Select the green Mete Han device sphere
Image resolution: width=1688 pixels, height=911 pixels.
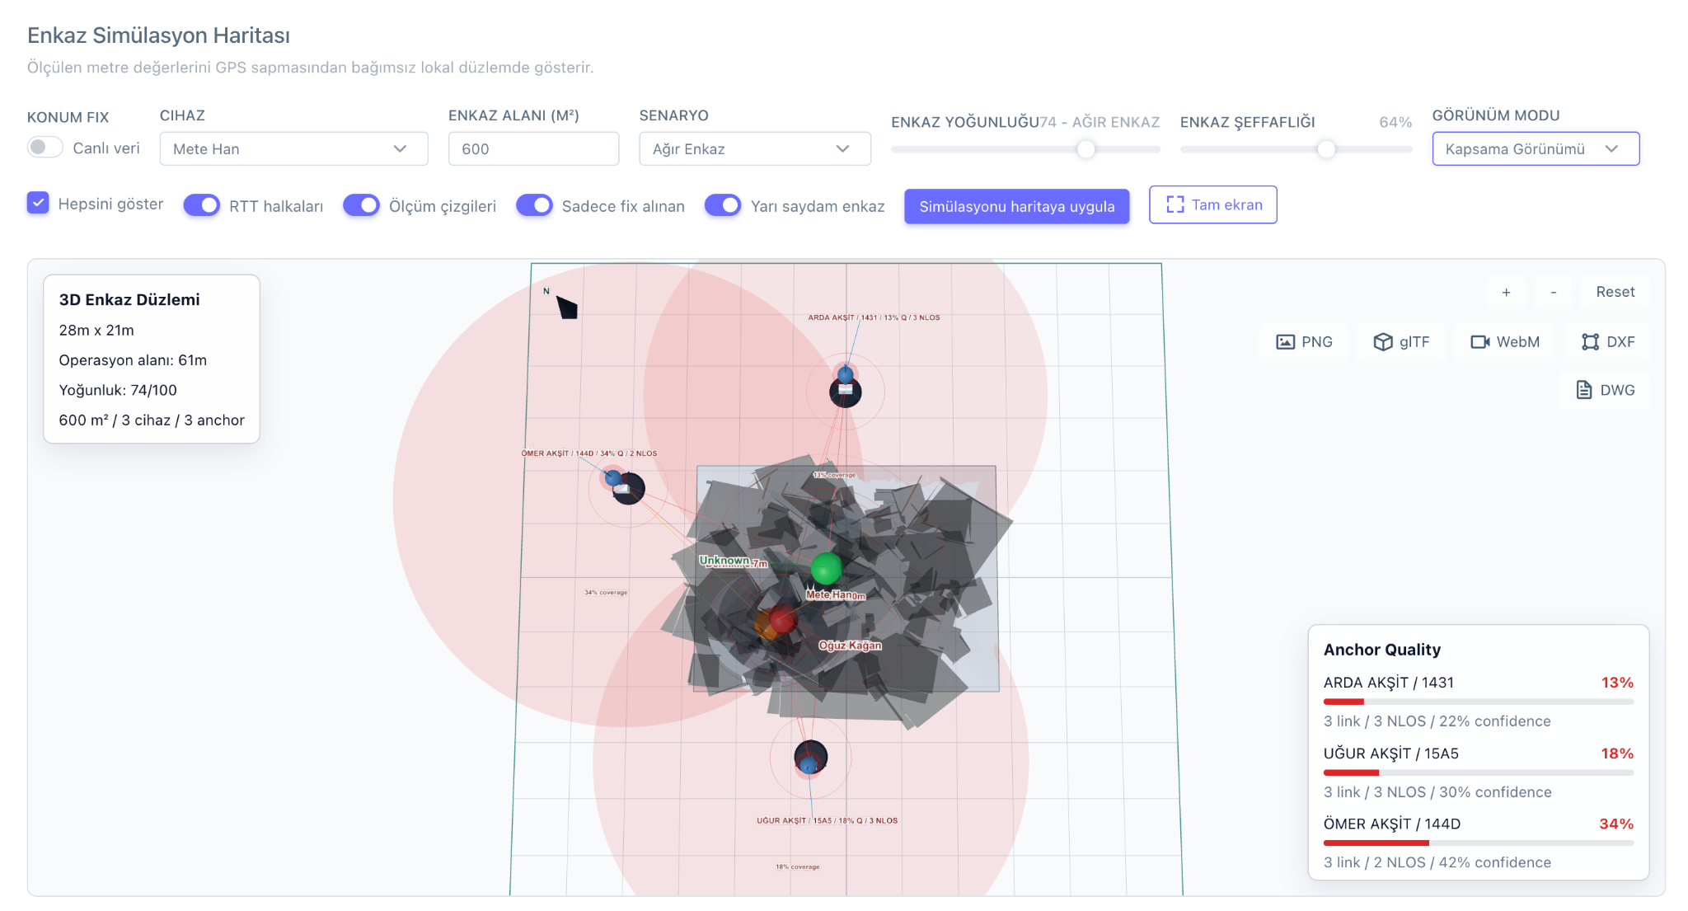[x=826, y=568]
